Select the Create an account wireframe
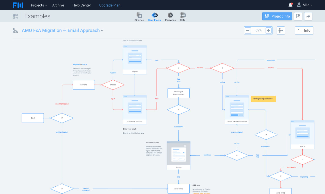This screenshot has width=325, height=194. point(135,110)
